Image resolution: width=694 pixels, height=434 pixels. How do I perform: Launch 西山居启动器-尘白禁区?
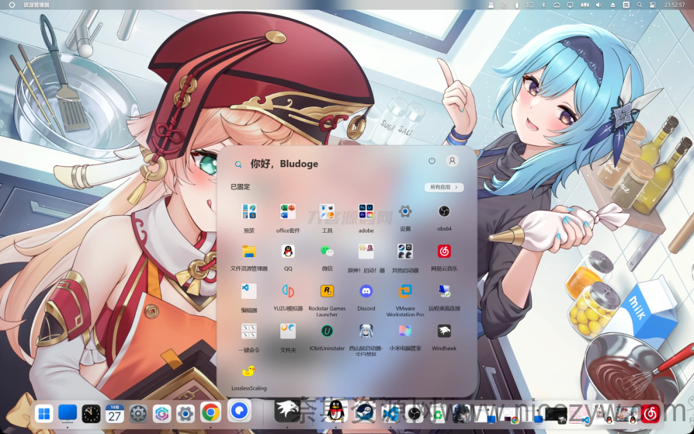(x=366, y=331)
